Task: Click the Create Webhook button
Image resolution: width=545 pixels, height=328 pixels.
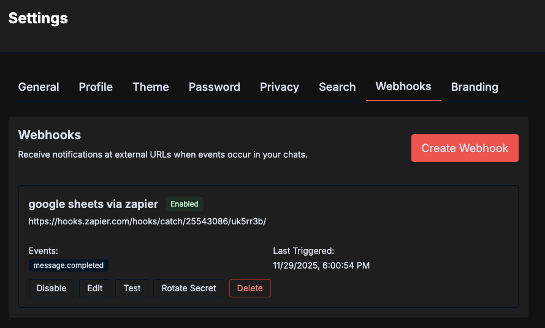Action: tap(465, 148)
